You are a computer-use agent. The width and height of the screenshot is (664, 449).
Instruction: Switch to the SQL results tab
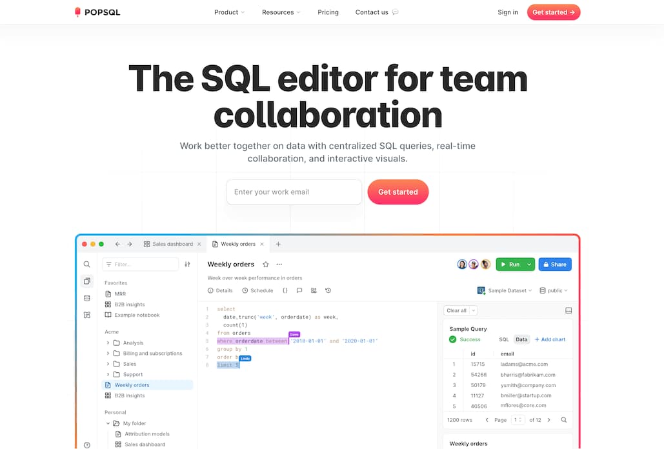[x=503, y=340]
